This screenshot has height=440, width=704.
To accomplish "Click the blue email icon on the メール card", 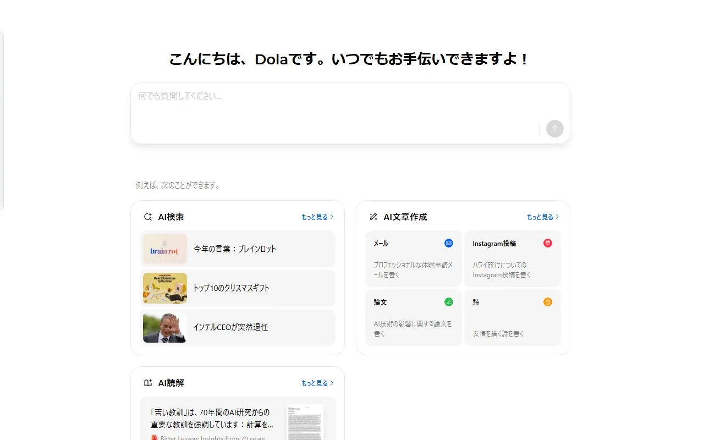I will click(449, 243).
